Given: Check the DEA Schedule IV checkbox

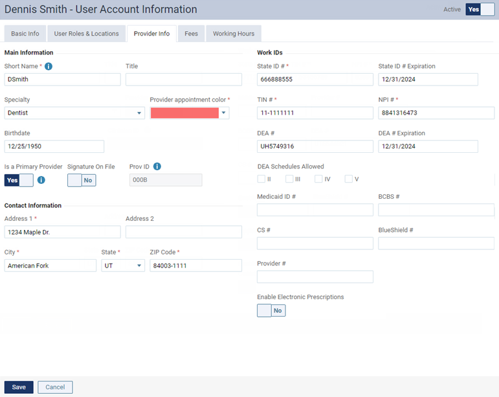Looking at the screenshot, I should coord(318,179).
